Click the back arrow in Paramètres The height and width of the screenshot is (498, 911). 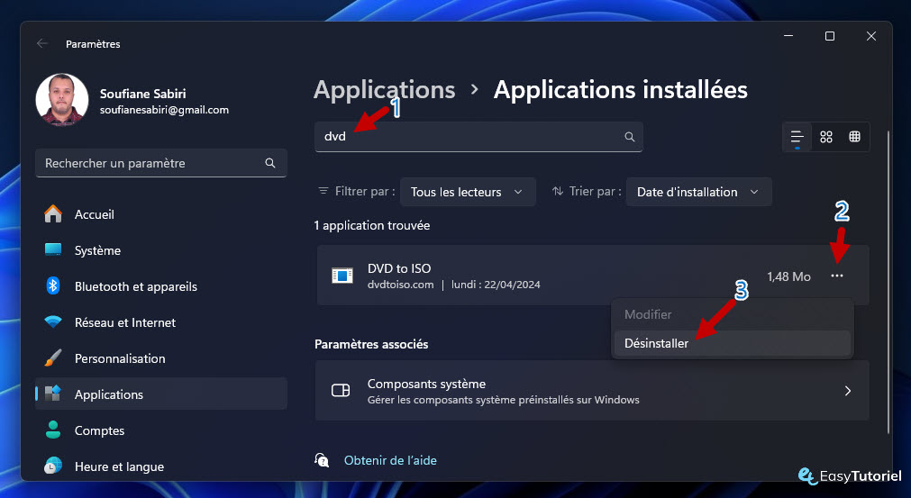[41, 43]
